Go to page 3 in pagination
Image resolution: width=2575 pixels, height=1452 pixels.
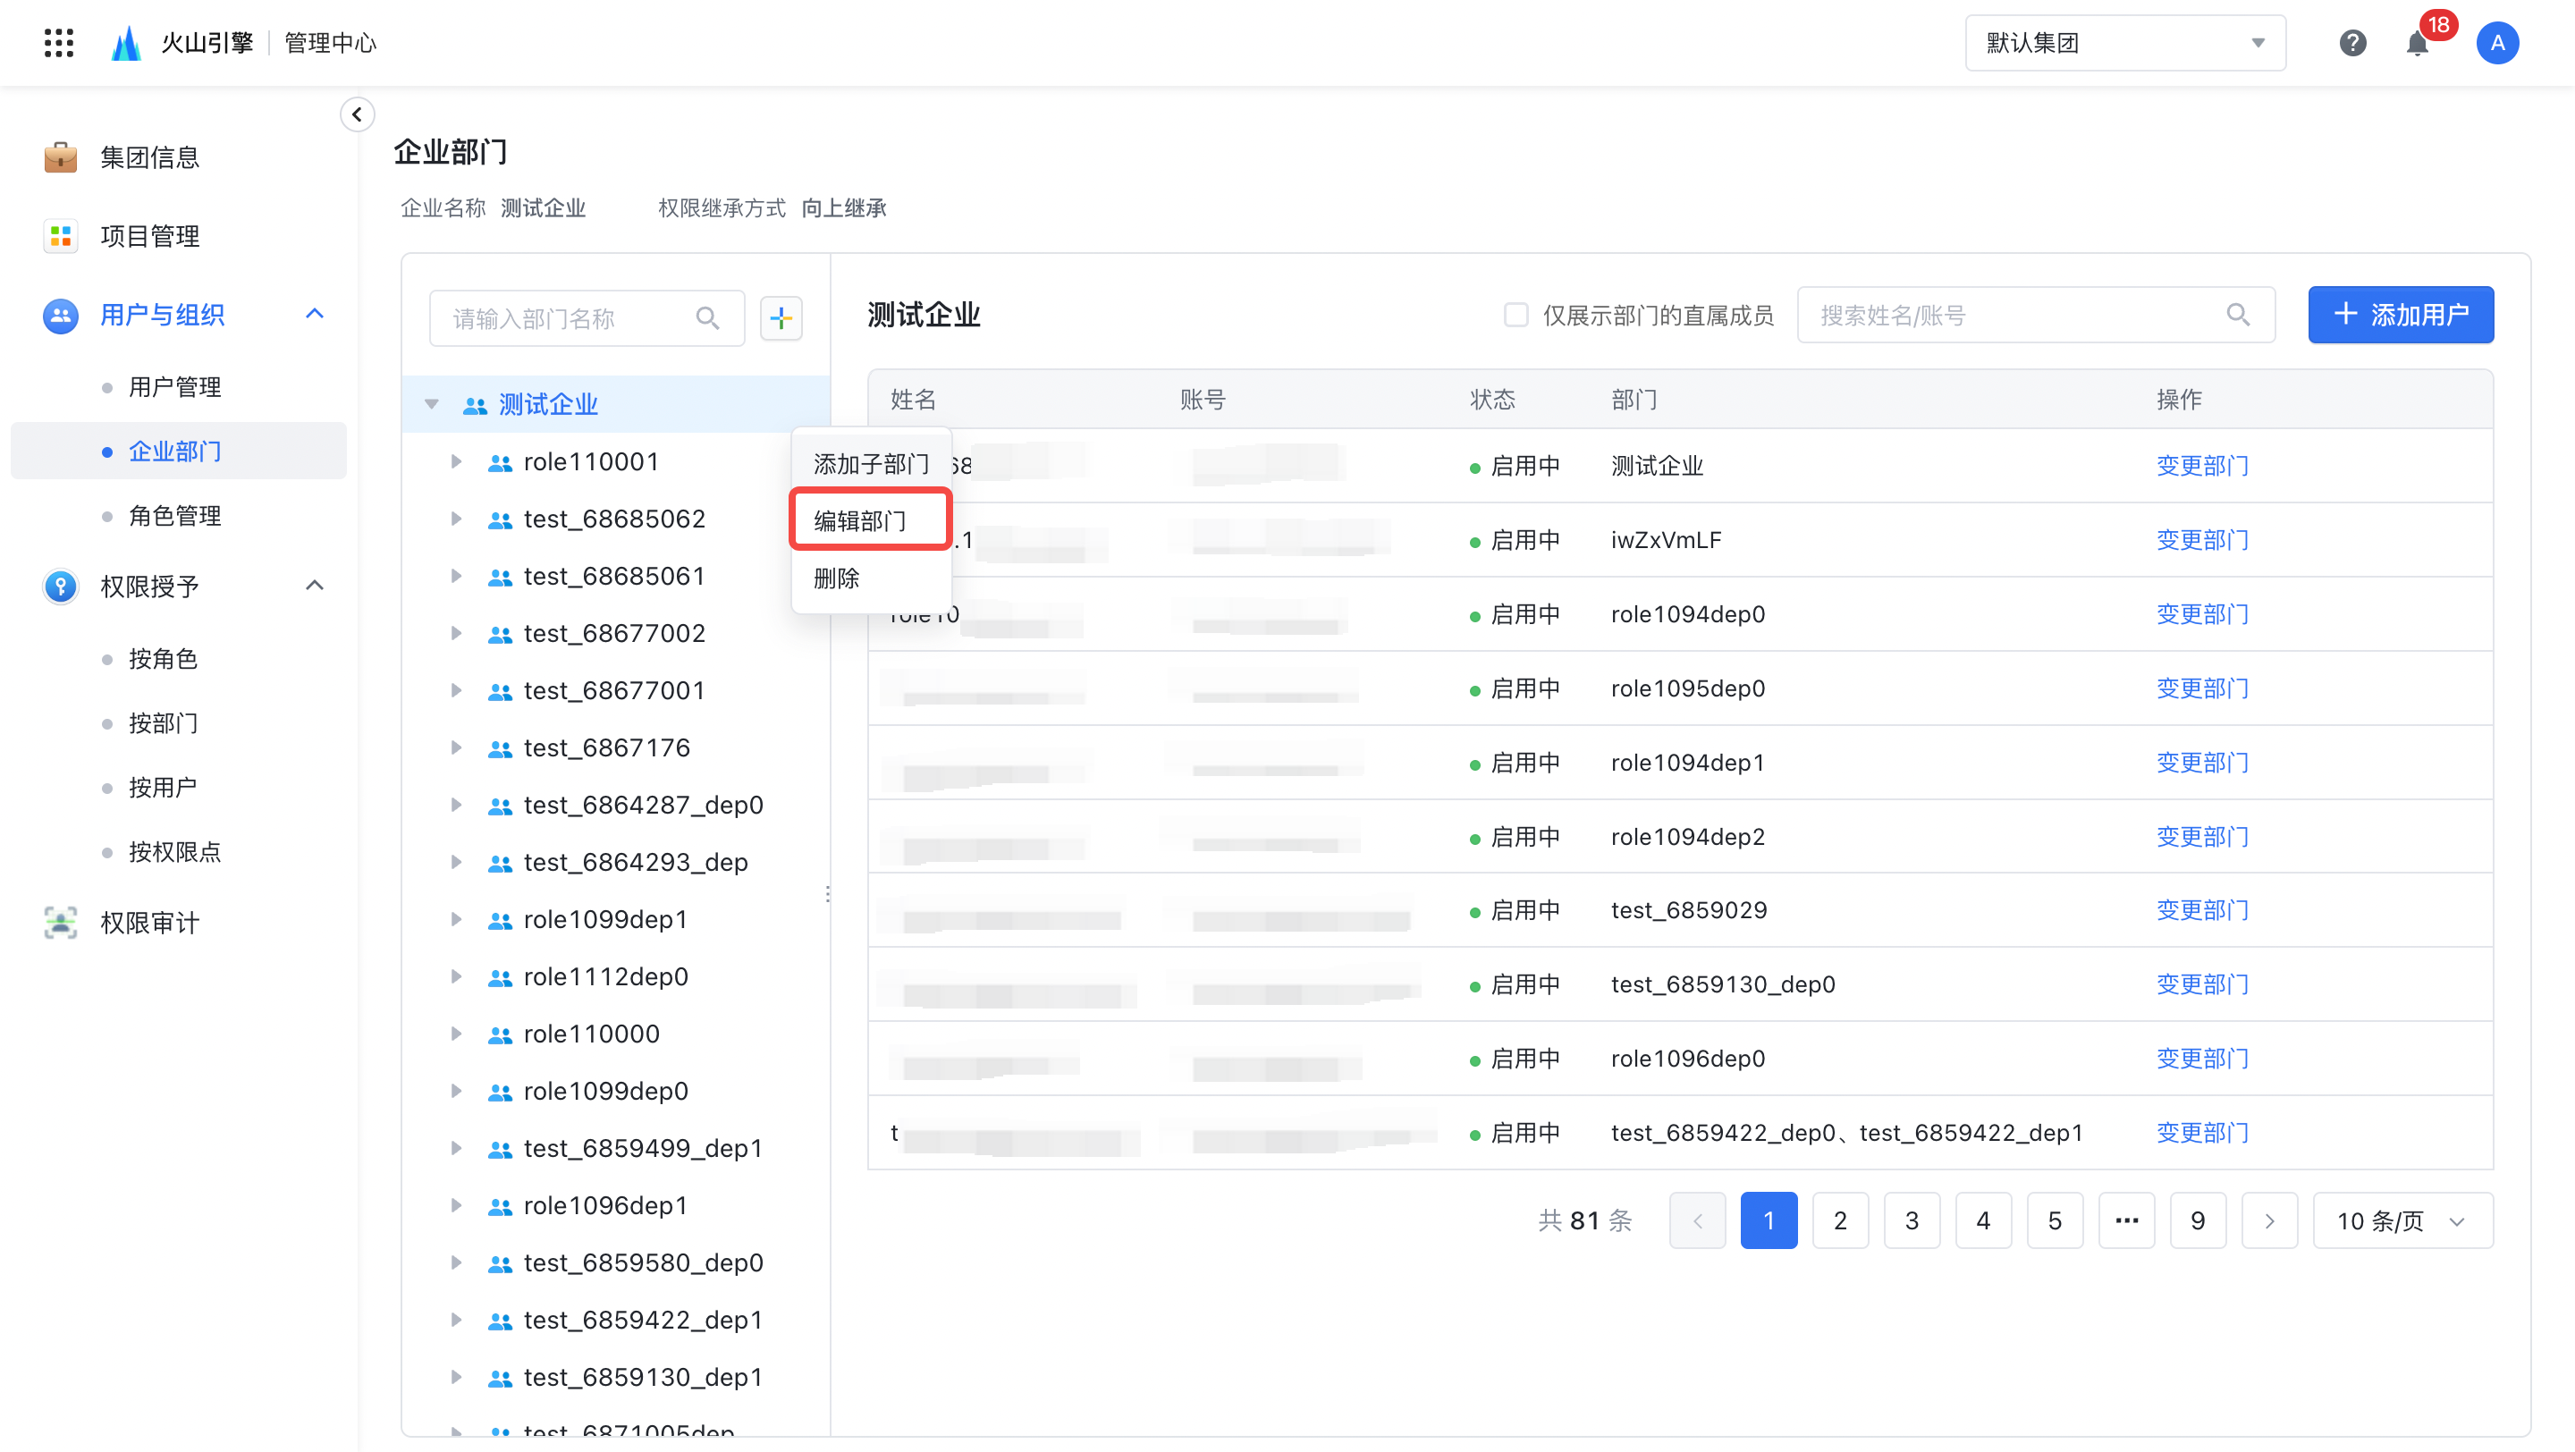tap(1912, 1220)
